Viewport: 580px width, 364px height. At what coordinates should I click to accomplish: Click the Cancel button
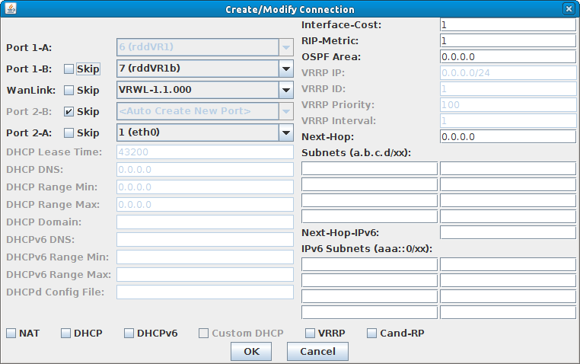tap(317, 351)
